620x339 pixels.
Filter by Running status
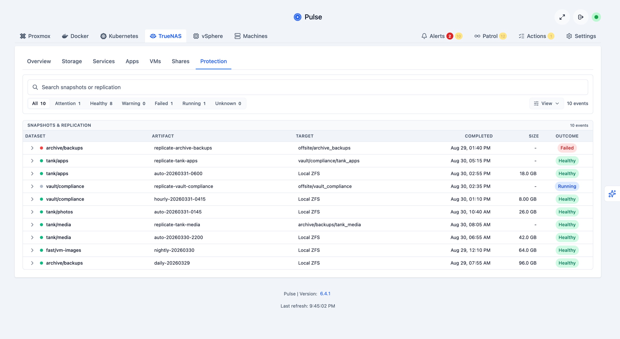coord(194,103)
